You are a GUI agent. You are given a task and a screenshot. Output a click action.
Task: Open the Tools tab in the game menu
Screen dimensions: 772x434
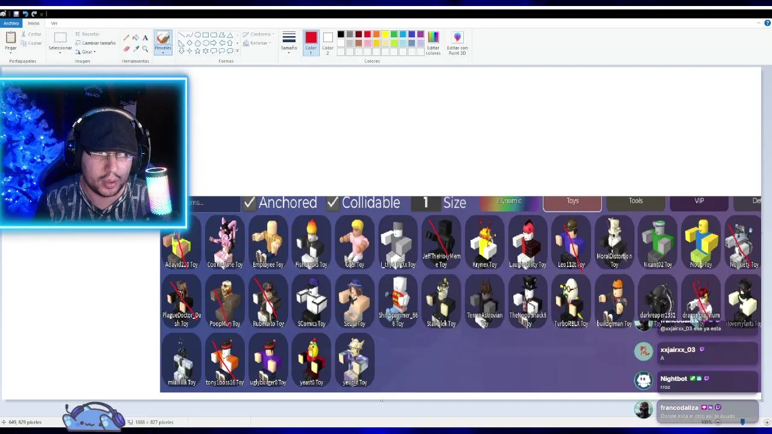tap(636, 203)
